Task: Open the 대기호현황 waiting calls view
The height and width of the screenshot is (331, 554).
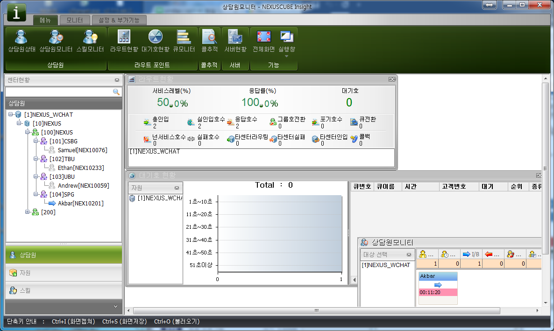Action: click(156, 42)
